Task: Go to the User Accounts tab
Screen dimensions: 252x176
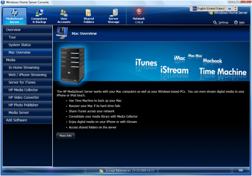Action: pos(64,16)
